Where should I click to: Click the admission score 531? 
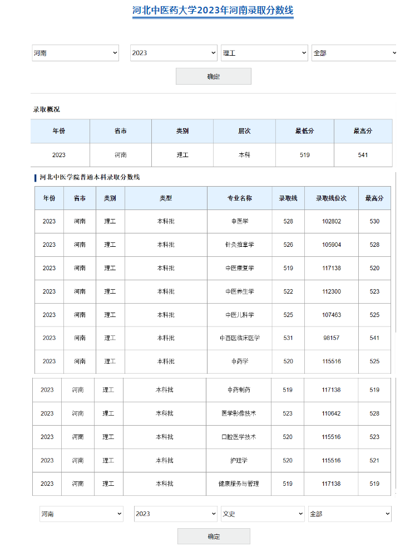click(x=288, y=338)
